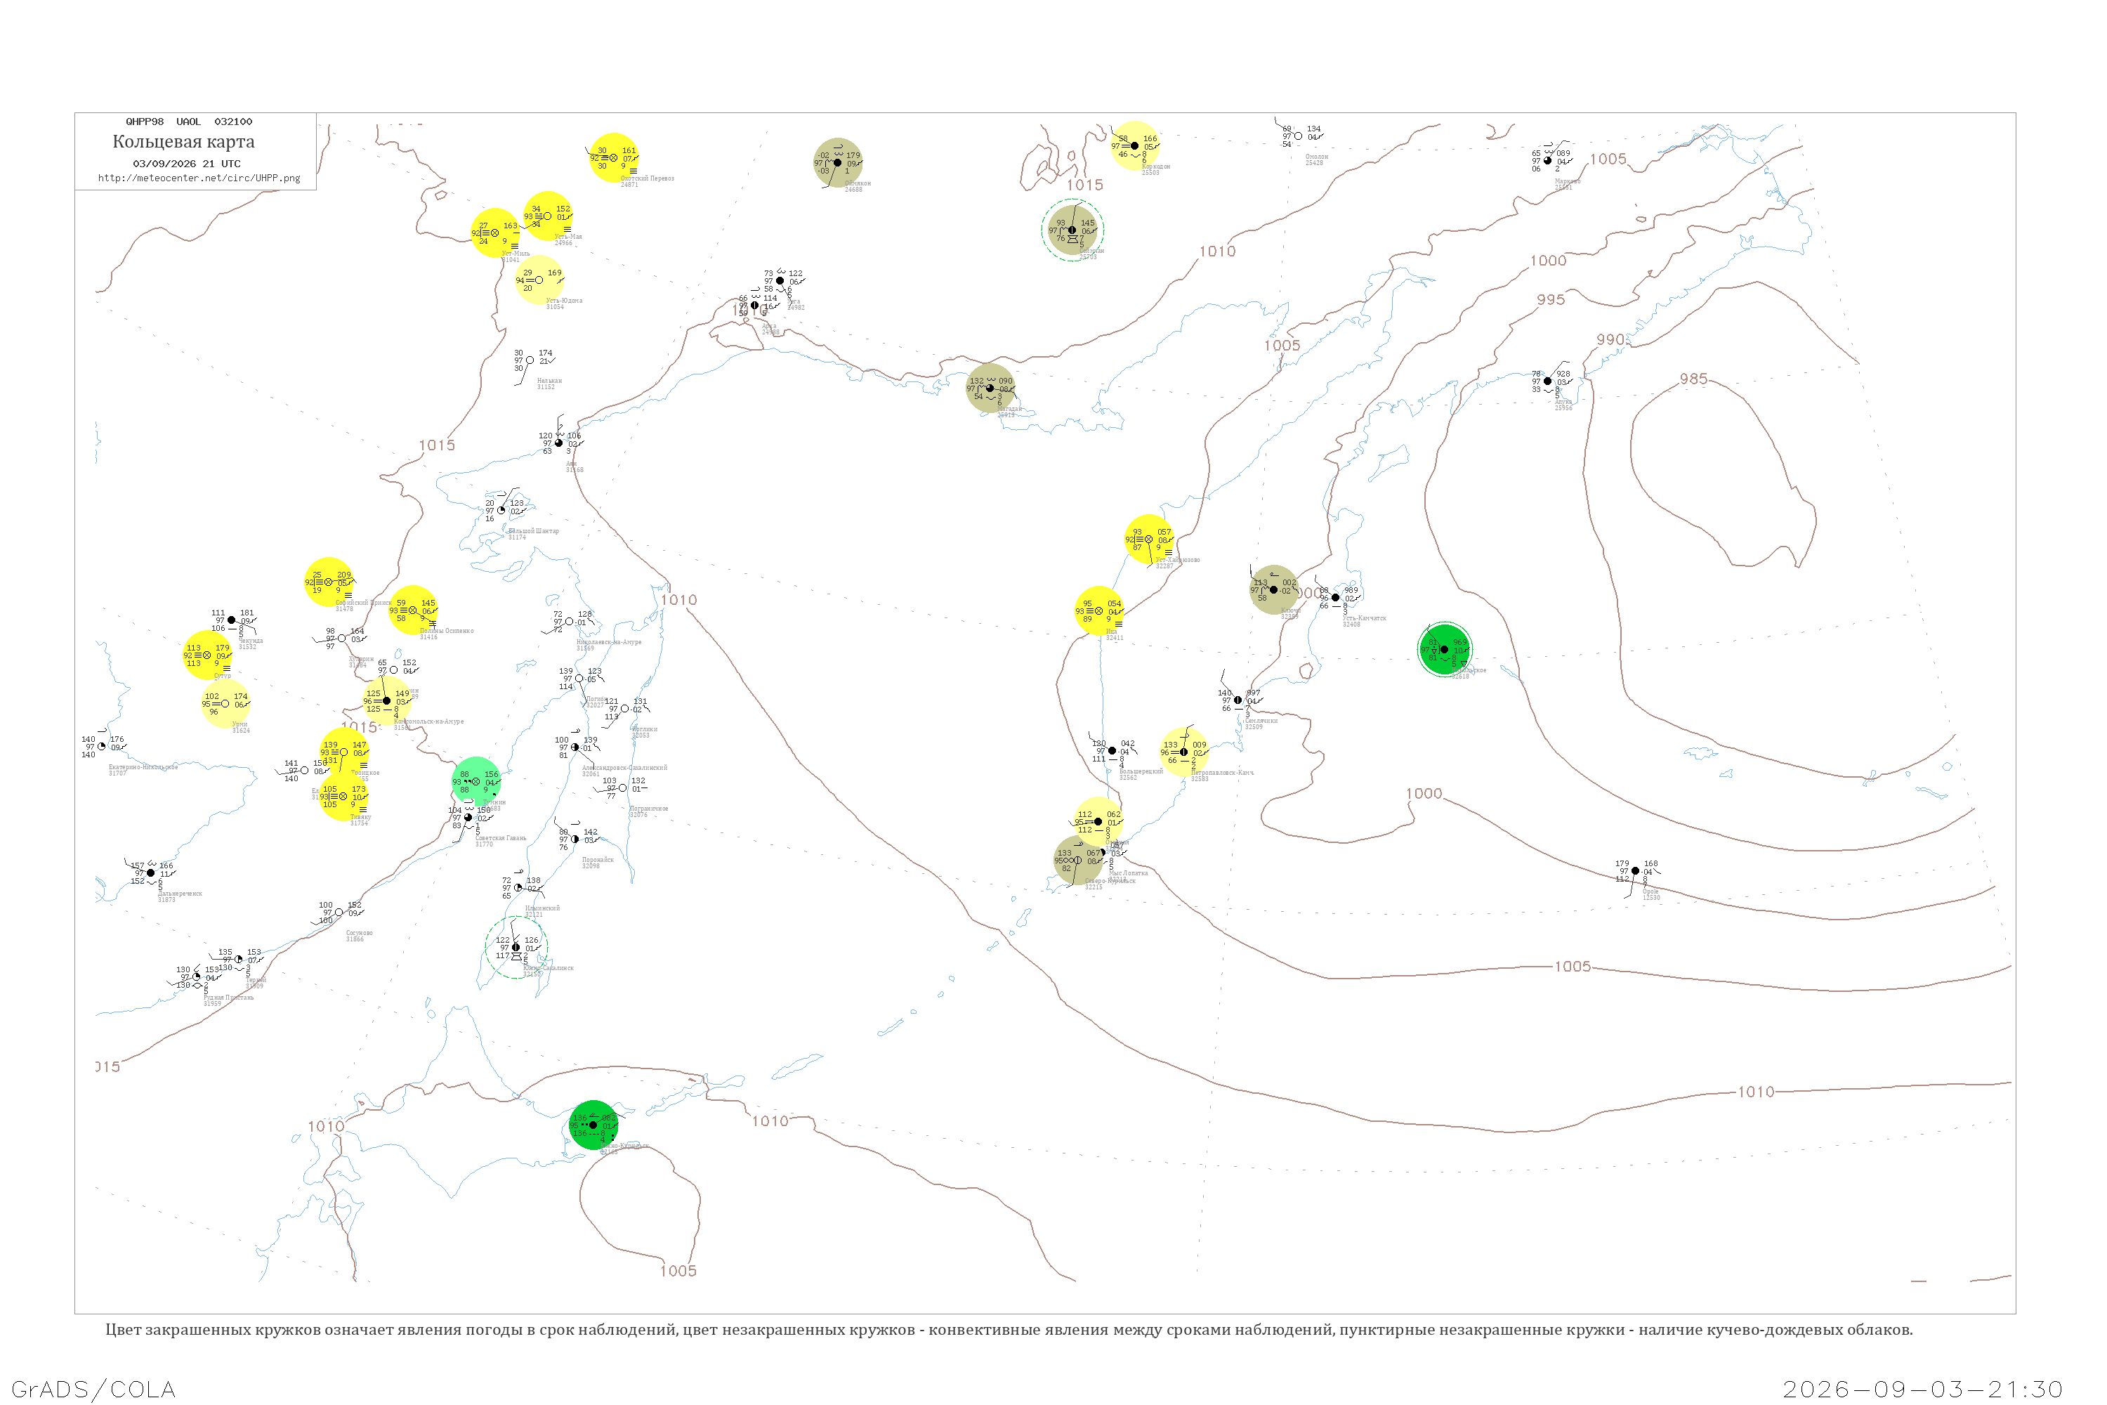Select the green Yuzhno-Kurilsk station marker
Screen dimensions: 2107x1405
[x=593, y=1125]
